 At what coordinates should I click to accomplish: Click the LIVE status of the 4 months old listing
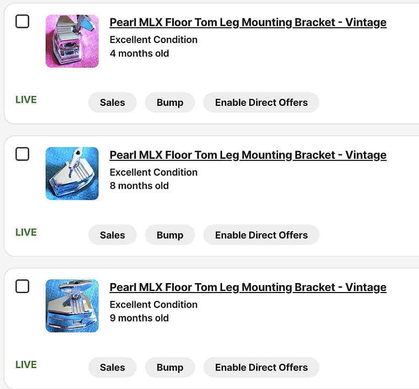point(26,100)
